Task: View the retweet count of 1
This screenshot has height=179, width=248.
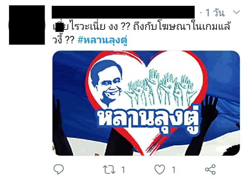Action: [123, 170]
